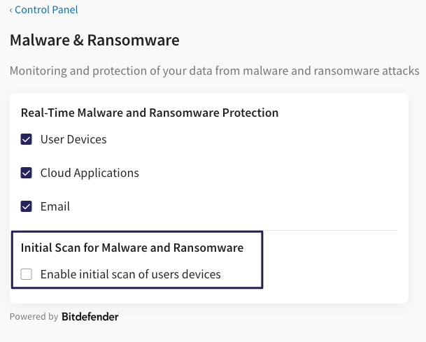
Task: Click the "Enable initial scan of users devices" label
Action: click(131, 274)
